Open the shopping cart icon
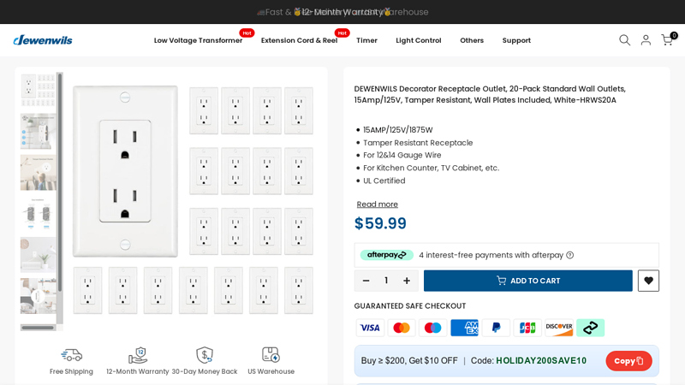685x385 pixels. [x=666, y=40]
